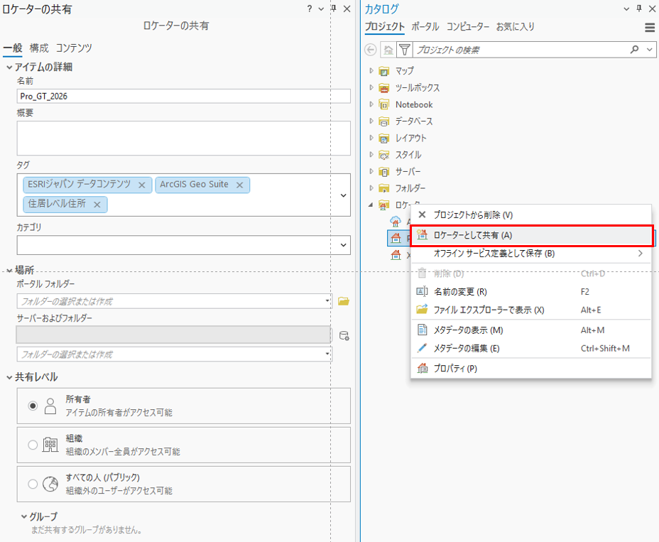Select すべての人 (パブリック) sharing level
Image resolution: width=659 pixels, height=542 pixels.
click(x=33, y=484)
